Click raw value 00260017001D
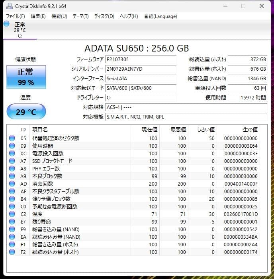The width and height of the screenshot is (274, 279). tap(241, 214)
